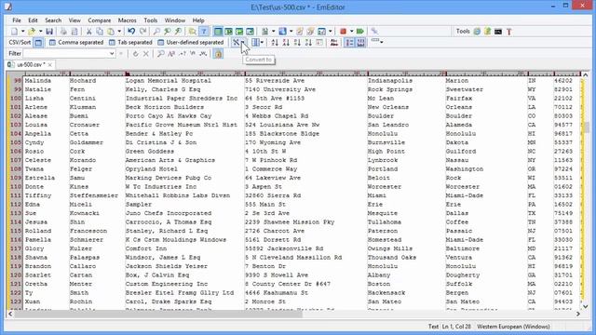Toggle the match case Aa filter option

(171, 54)
